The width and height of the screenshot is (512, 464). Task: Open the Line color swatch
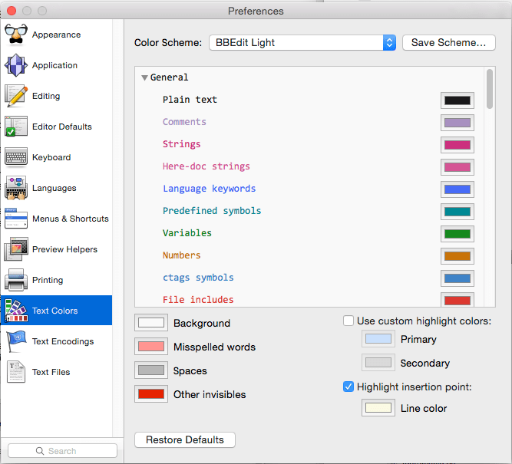pos(378,408)
